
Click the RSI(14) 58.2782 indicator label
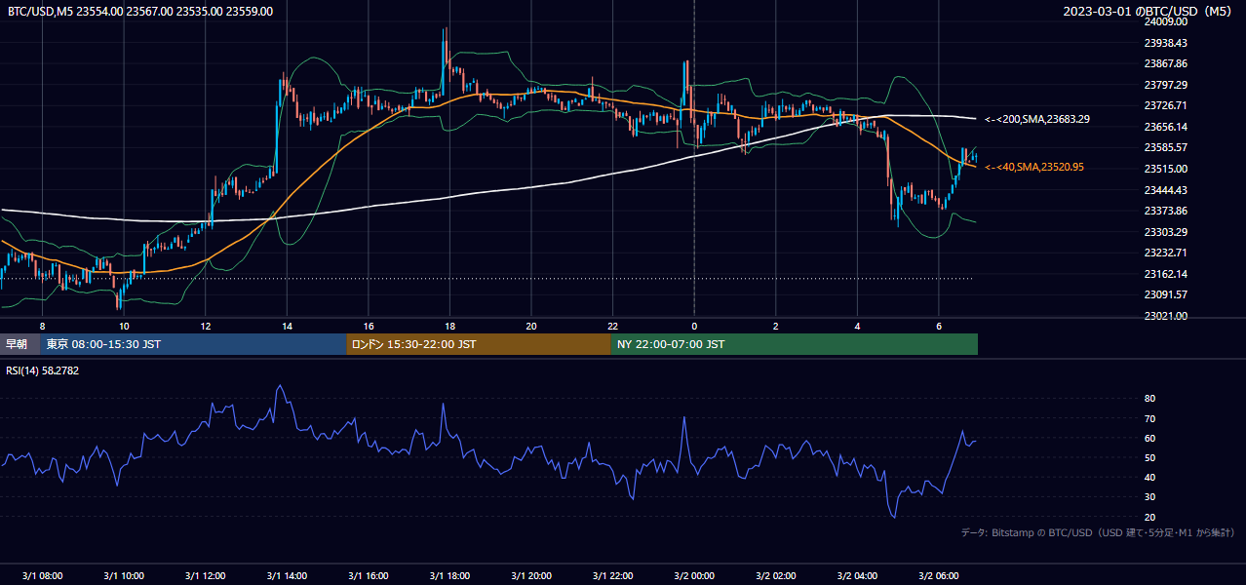(43, 370)
